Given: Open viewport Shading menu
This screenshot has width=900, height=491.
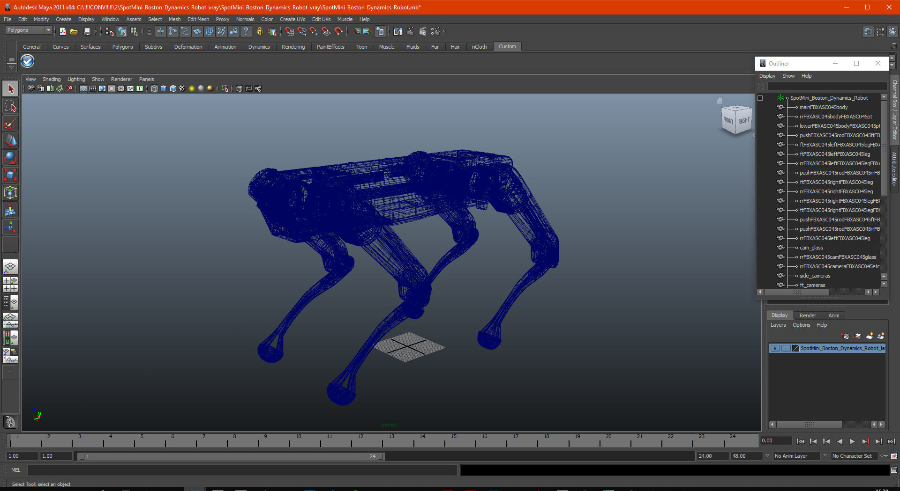Looking at the screenshot, I should click(x=52, y=79).
